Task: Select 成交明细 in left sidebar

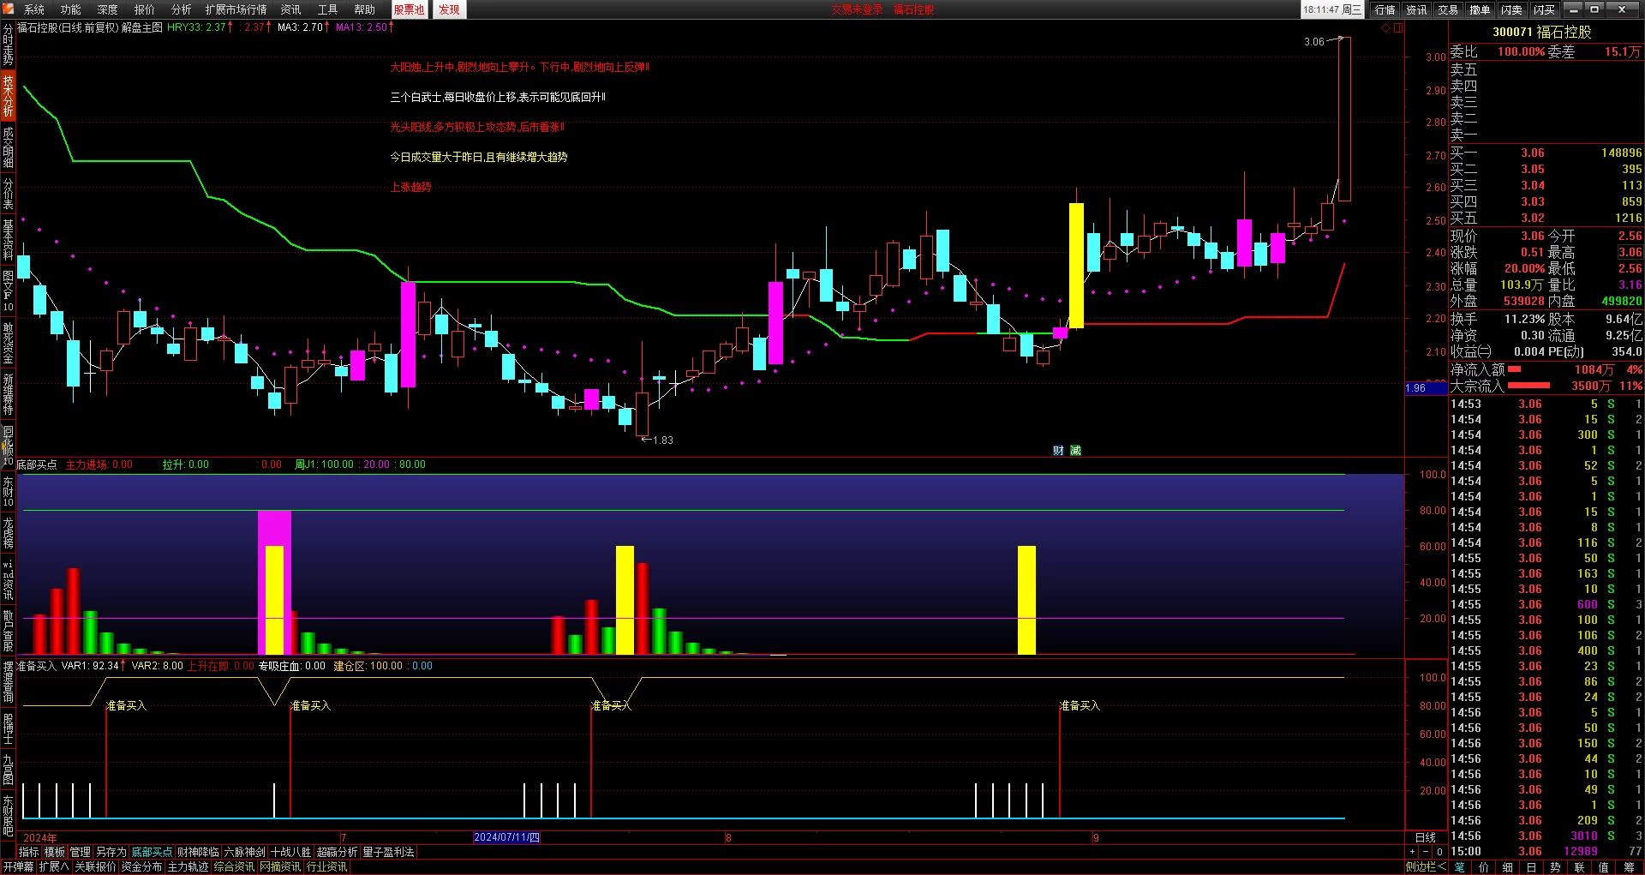Action: click(8, 147)
